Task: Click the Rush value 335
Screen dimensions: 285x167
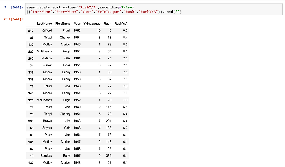Action: coord(109,156)
